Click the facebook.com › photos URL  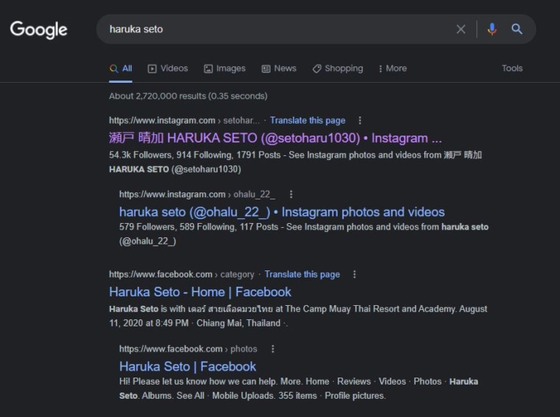coord(188,348)
